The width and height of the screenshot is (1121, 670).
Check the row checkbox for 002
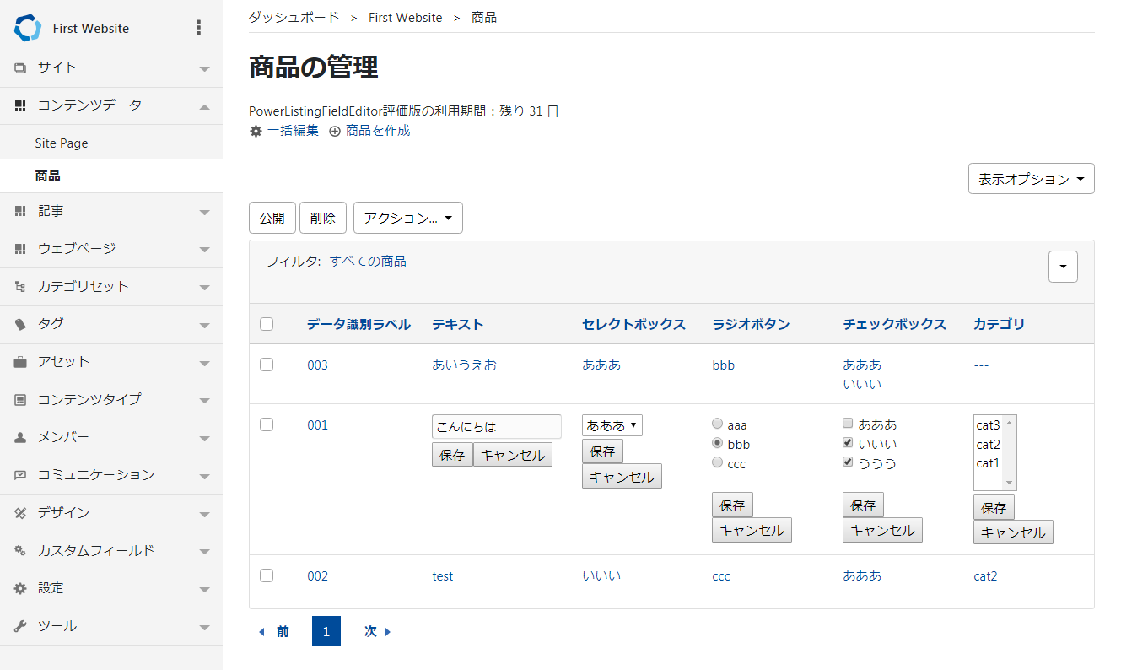(267, 575)
